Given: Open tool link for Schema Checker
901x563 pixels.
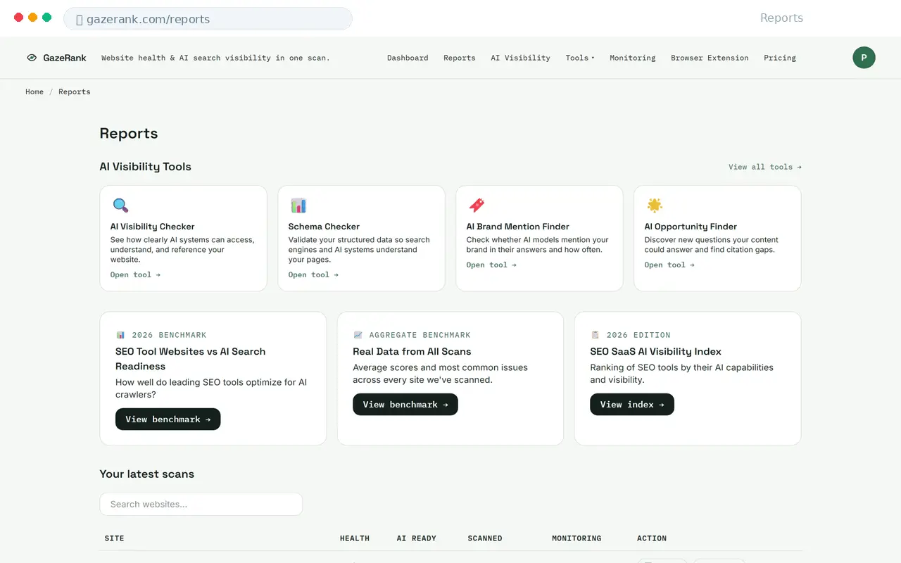Looking at the screenshot, I should (x=313, y=274).
